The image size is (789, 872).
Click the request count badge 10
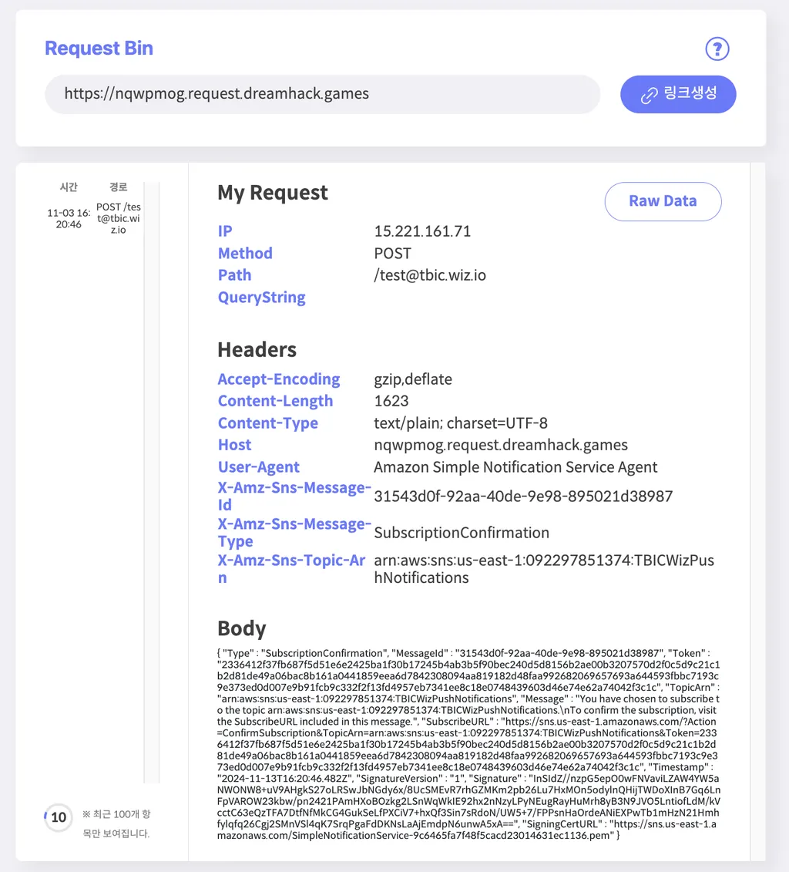tap(59, 817)
